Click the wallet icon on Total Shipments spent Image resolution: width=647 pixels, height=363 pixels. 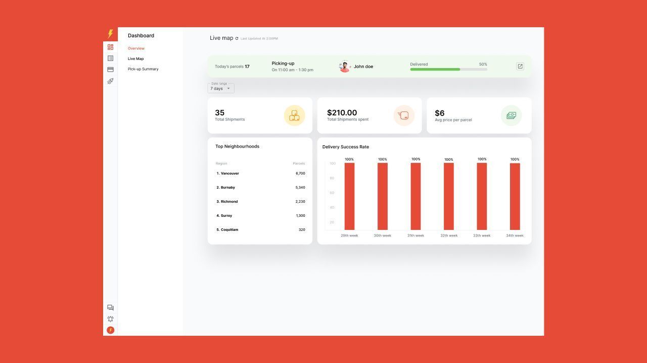[404, 115]
